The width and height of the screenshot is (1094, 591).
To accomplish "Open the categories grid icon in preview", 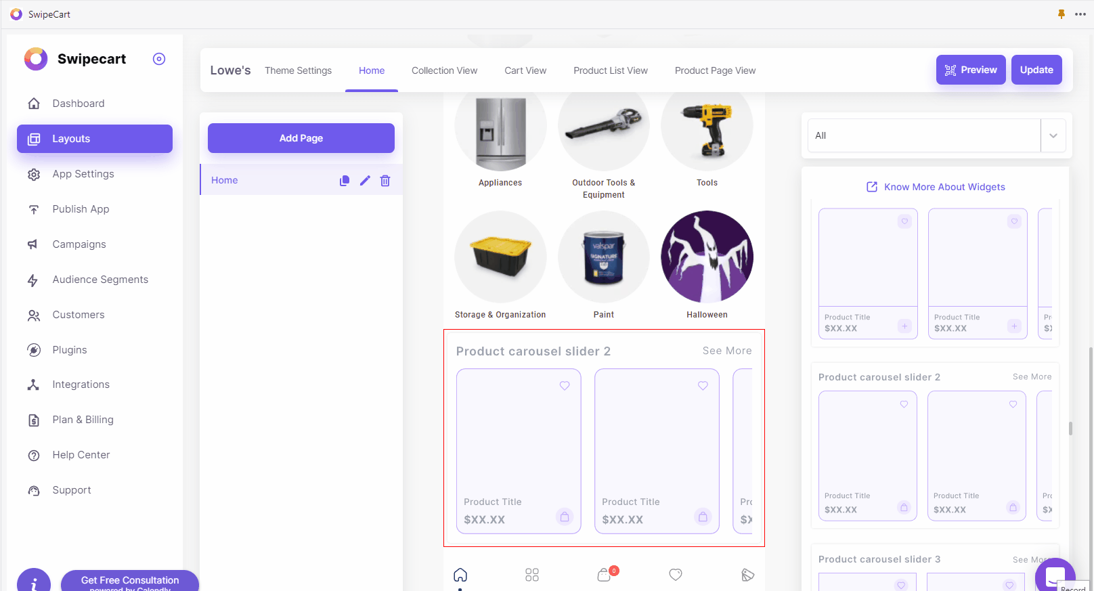I will (x=532, y=575).
